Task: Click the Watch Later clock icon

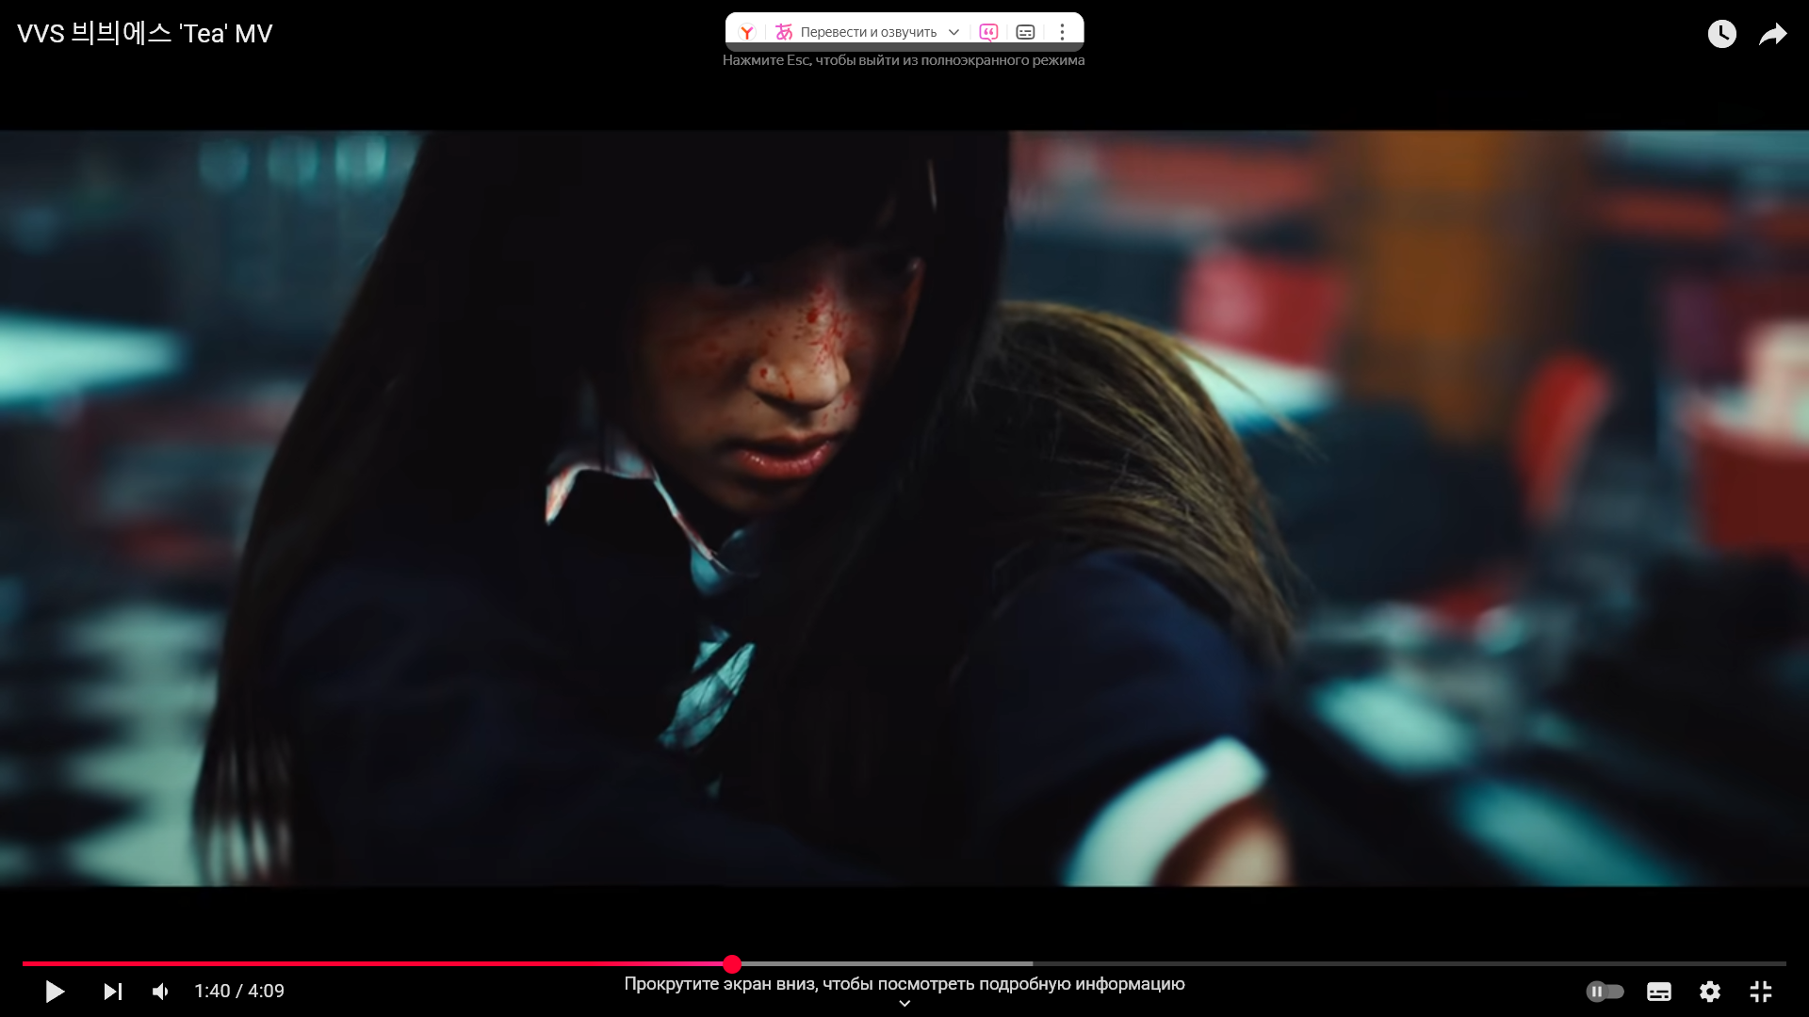Action: [x=1721, y=34]
